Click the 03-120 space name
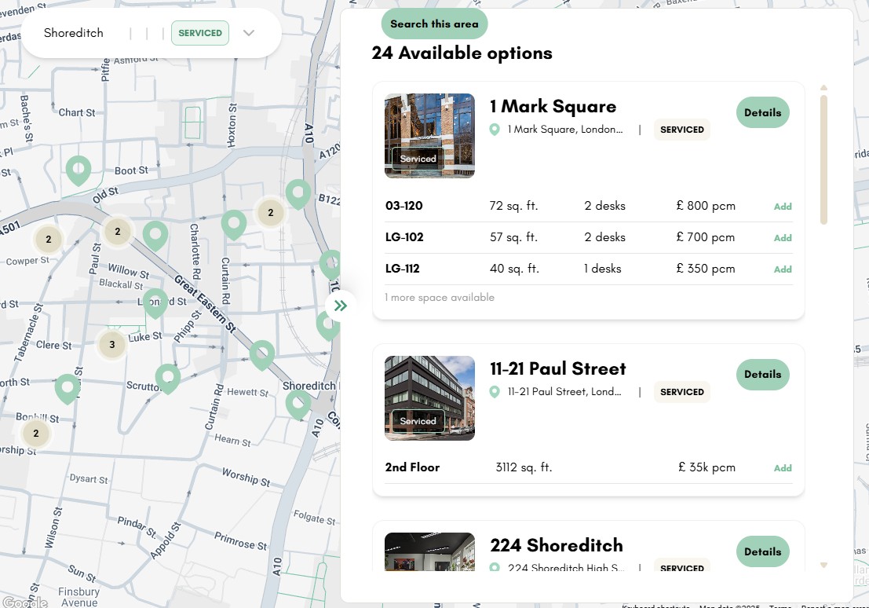The height and width of the screenshot is (608, 869). click(404, 206)
